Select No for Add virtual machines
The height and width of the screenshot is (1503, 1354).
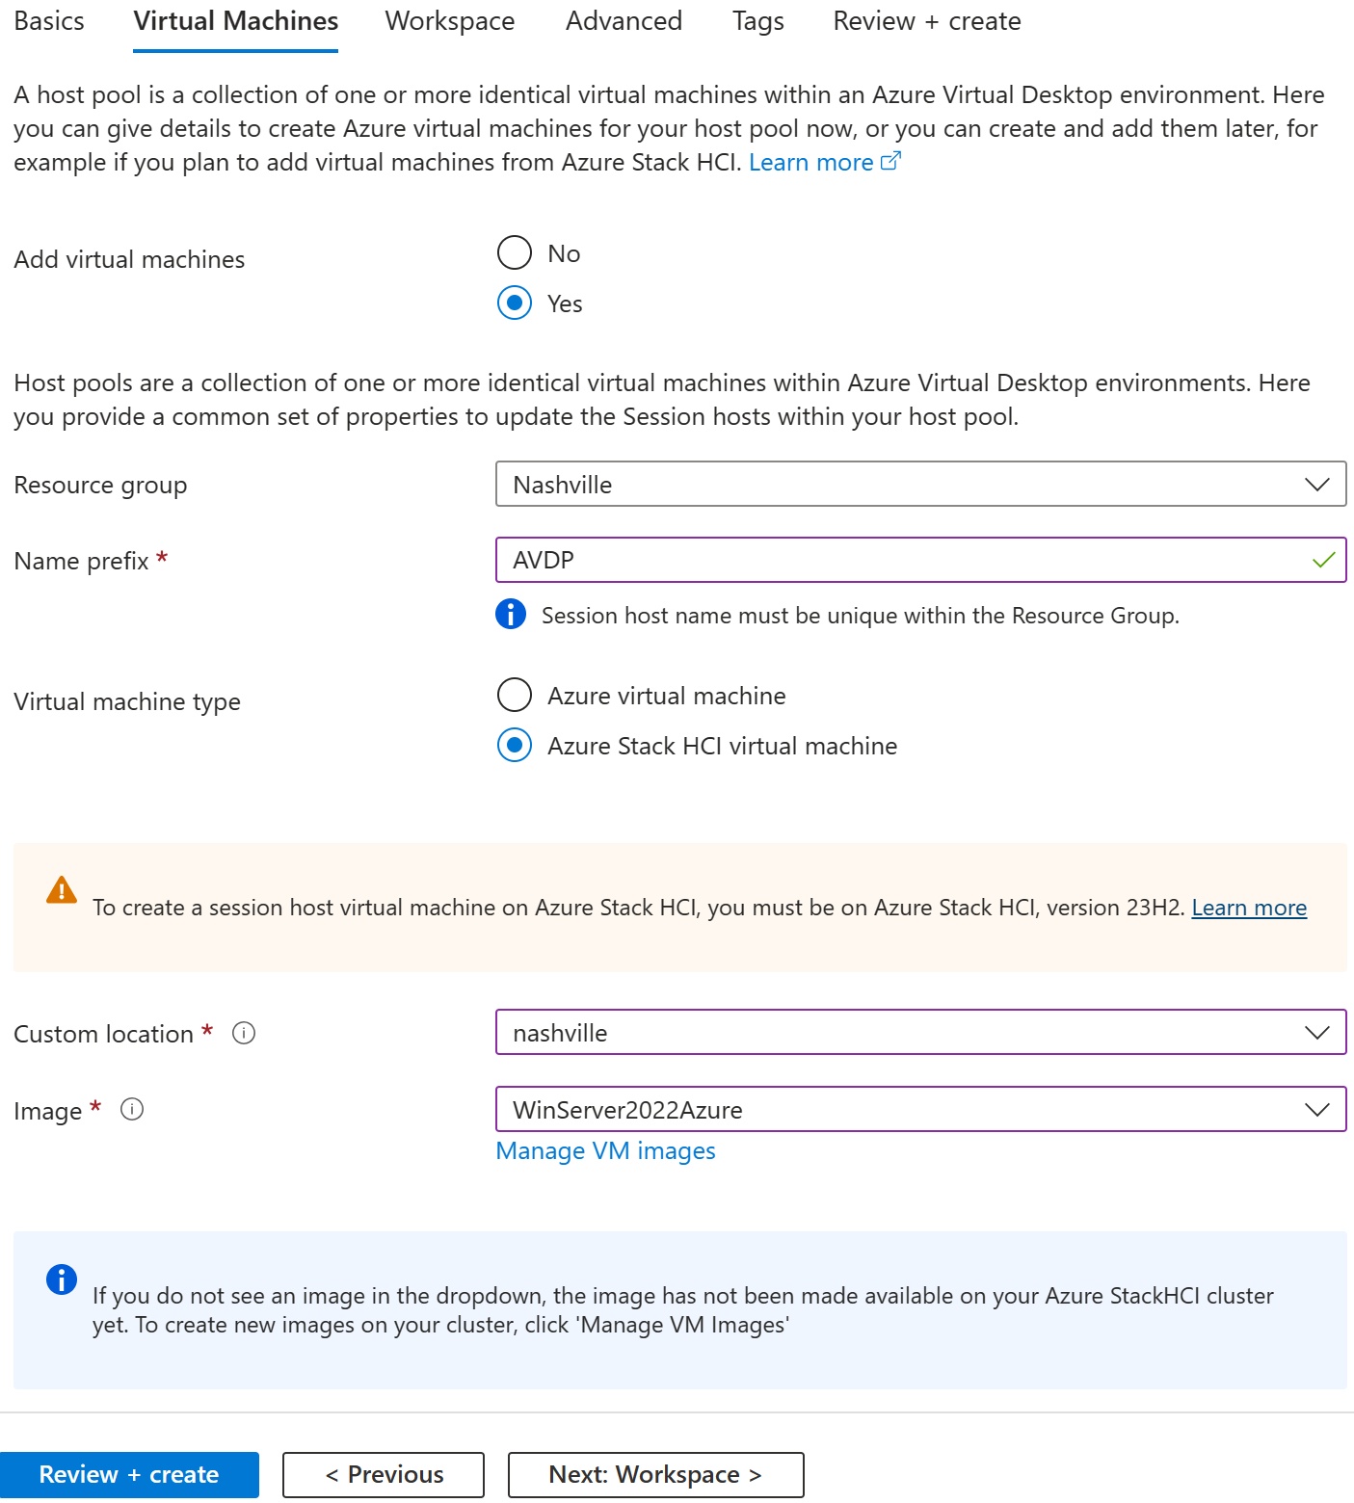515,252
